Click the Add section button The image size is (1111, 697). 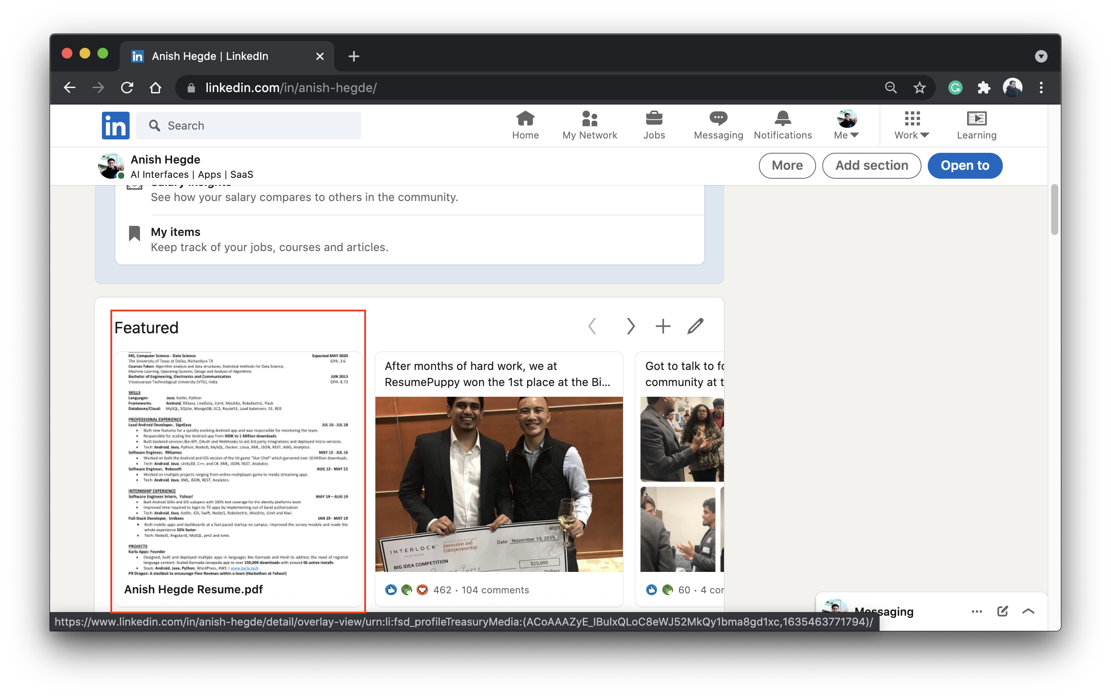pyautogui.click(x=871, y=165)
